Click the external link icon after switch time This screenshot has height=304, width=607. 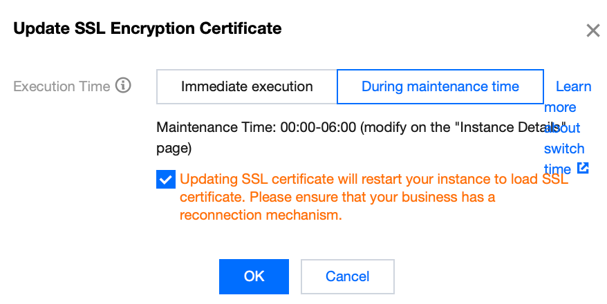[583, 168]
